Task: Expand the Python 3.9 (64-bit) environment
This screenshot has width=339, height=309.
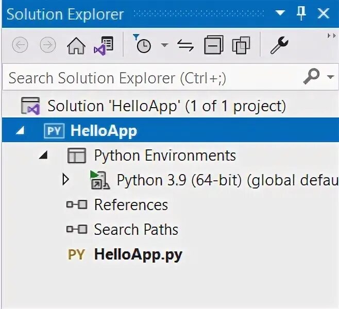Action: [65, 180]
